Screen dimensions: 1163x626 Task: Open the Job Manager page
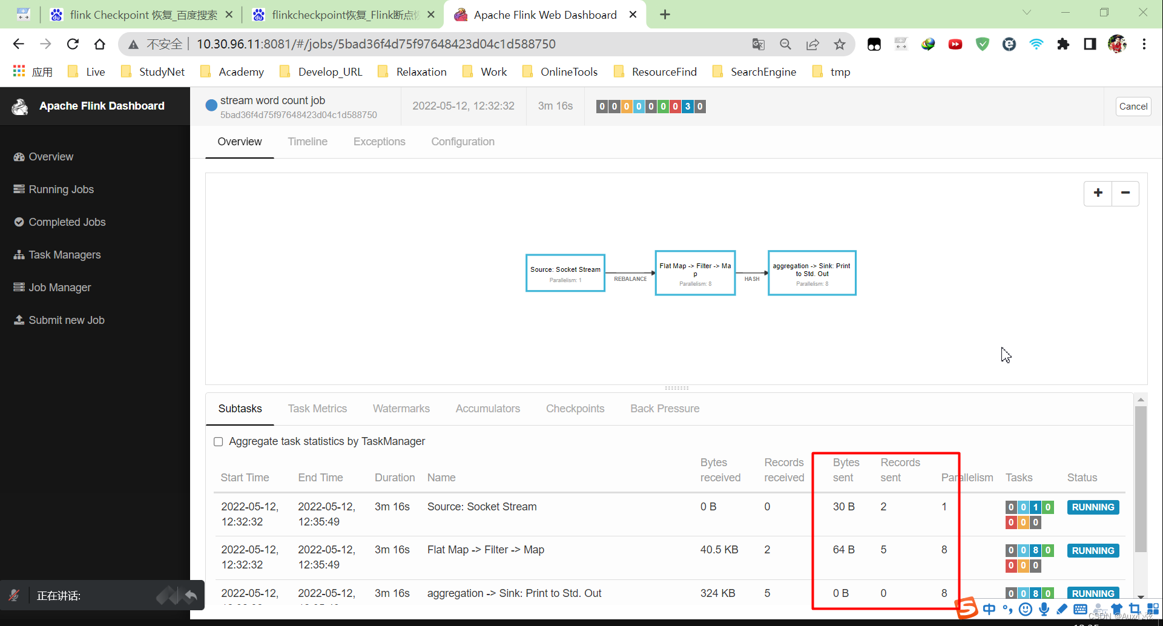(x=59, y=287)
